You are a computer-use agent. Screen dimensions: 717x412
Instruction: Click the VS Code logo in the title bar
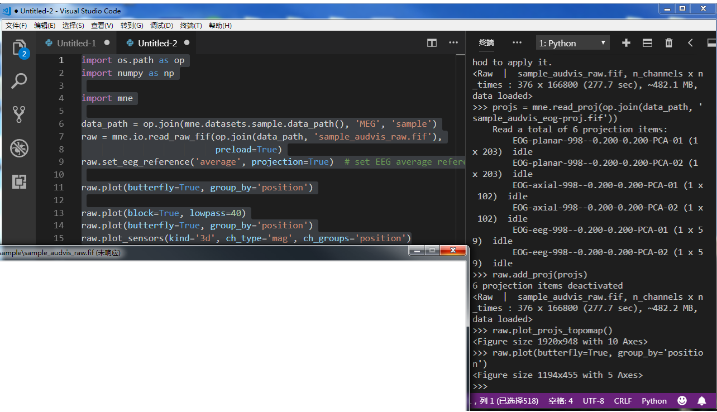pos(7,11)
